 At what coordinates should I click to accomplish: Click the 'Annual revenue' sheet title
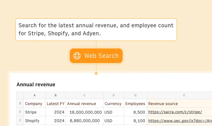point(36,84)
